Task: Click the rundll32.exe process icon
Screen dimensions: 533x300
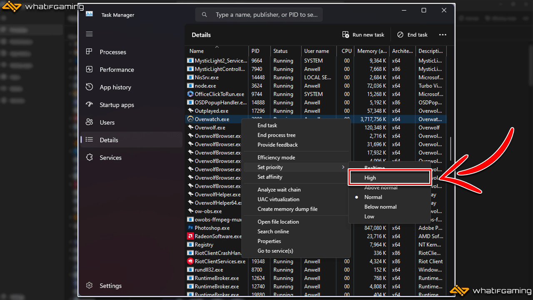Action: 190,270
